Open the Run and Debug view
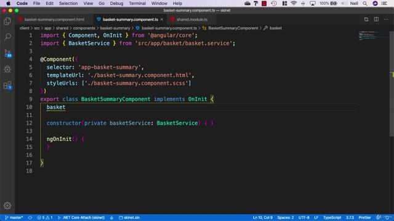Image resolution: width=394 pixels, height=221 pixels. click(7, 69)
